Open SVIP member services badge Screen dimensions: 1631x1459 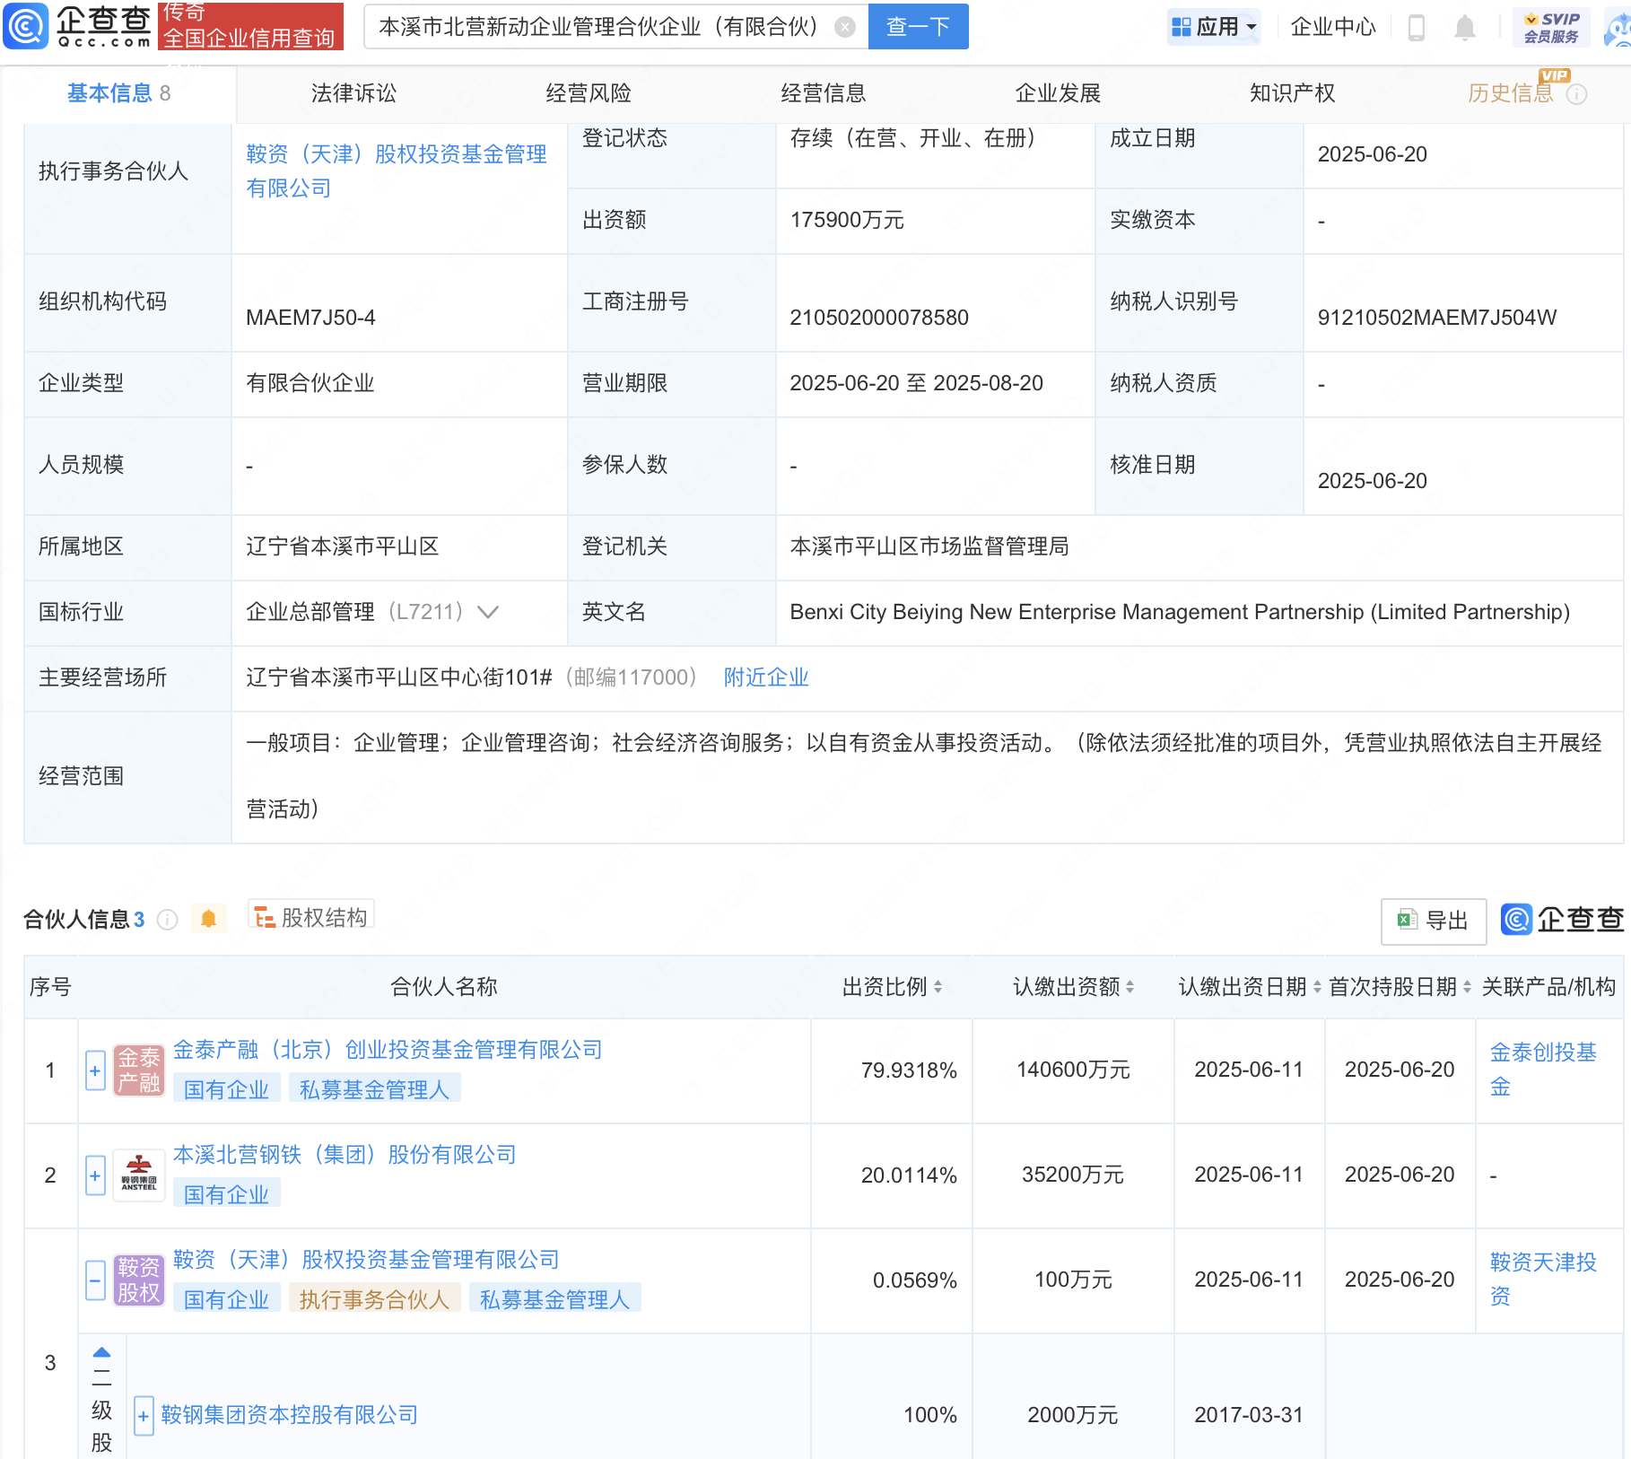point(1552,27)
